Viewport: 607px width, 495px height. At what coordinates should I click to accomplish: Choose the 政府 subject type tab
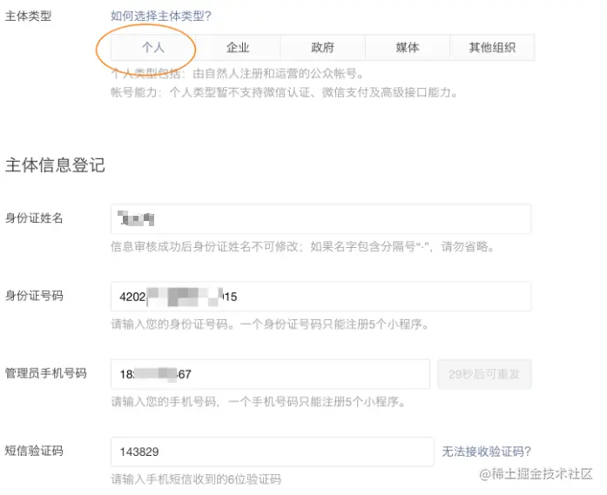[x=322, y=48]
